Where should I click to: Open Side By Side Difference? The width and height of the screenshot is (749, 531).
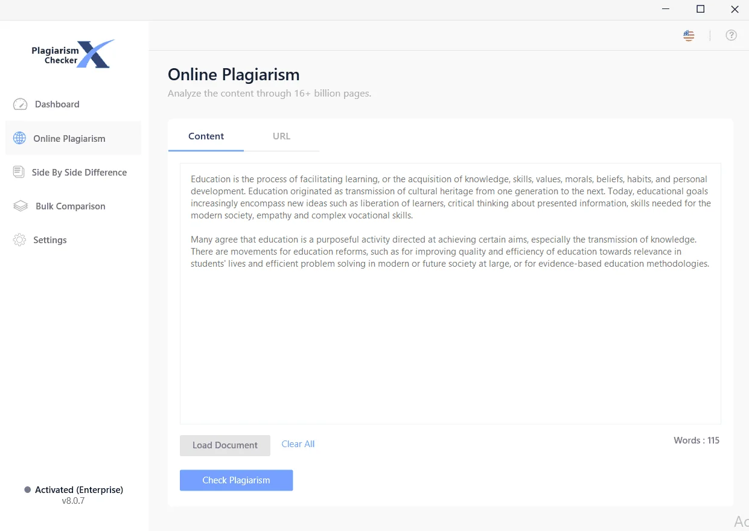73,172
